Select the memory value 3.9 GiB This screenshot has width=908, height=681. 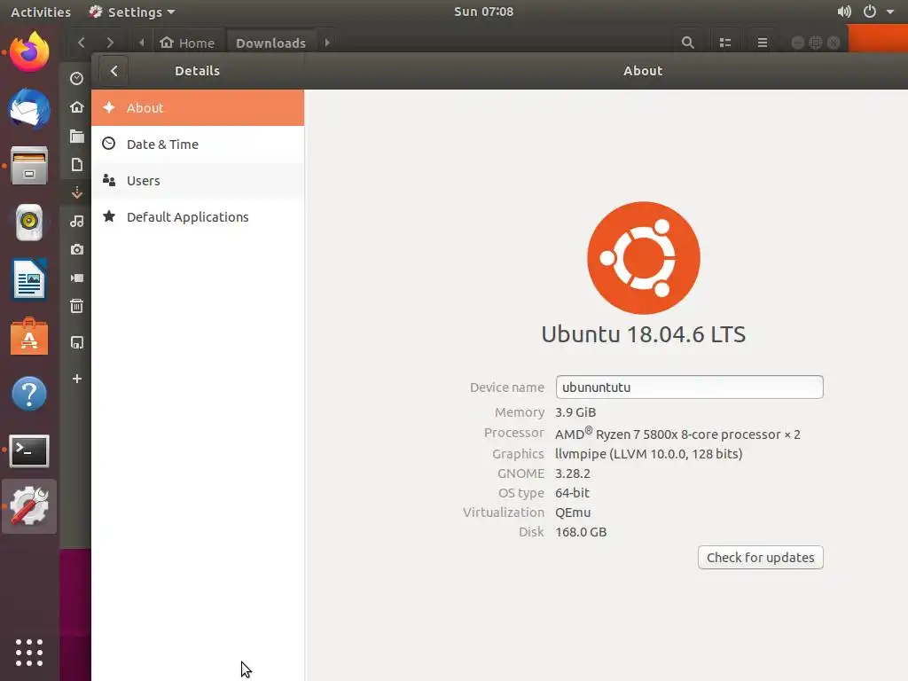tap(575, 412)
